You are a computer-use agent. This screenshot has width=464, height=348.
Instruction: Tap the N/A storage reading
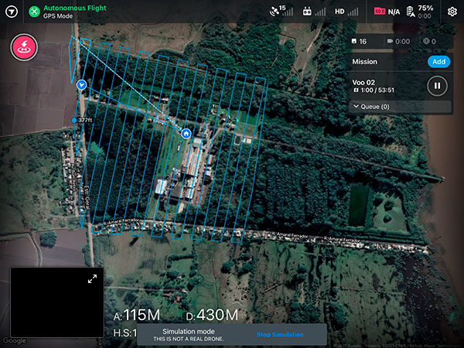click(x=394, y=12)
